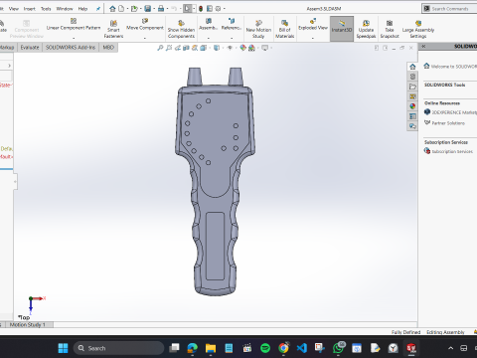Create a new document with the New icon
The image size is (477, 358).
click(121, 9)
